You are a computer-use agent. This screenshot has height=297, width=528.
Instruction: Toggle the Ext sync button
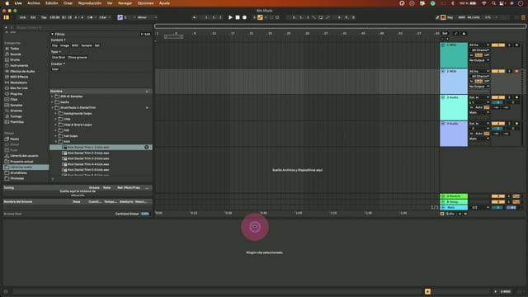33,17
